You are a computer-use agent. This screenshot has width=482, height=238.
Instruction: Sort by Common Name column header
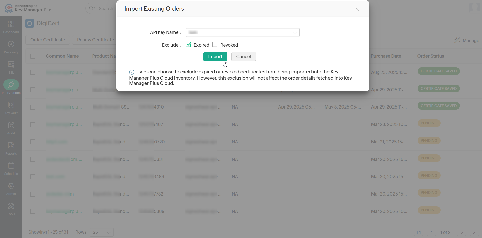point(62,56)
